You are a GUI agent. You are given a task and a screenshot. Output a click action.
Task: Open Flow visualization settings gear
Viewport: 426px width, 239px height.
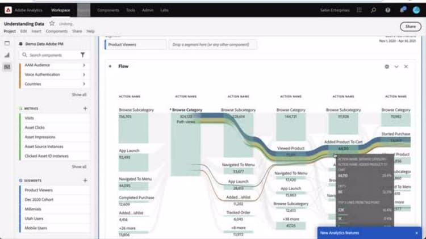click(387, 66)
